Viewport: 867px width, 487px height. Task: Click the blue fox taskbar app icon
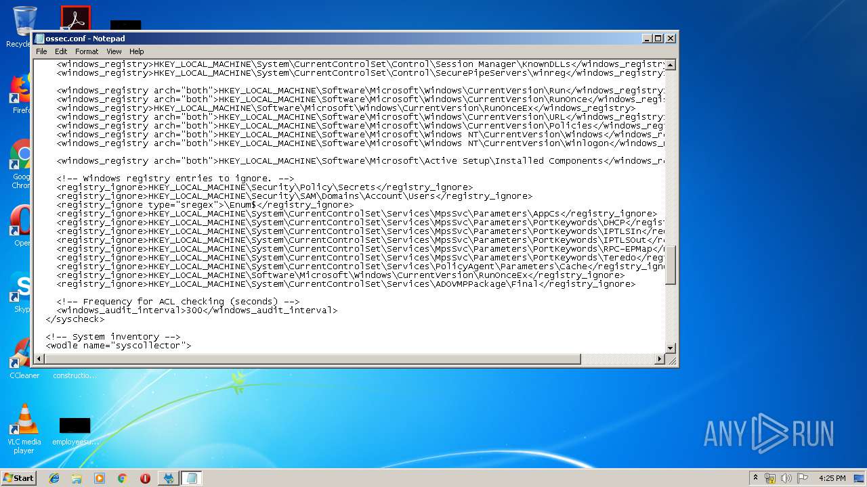pyautogui.click(x=168, y=478)
